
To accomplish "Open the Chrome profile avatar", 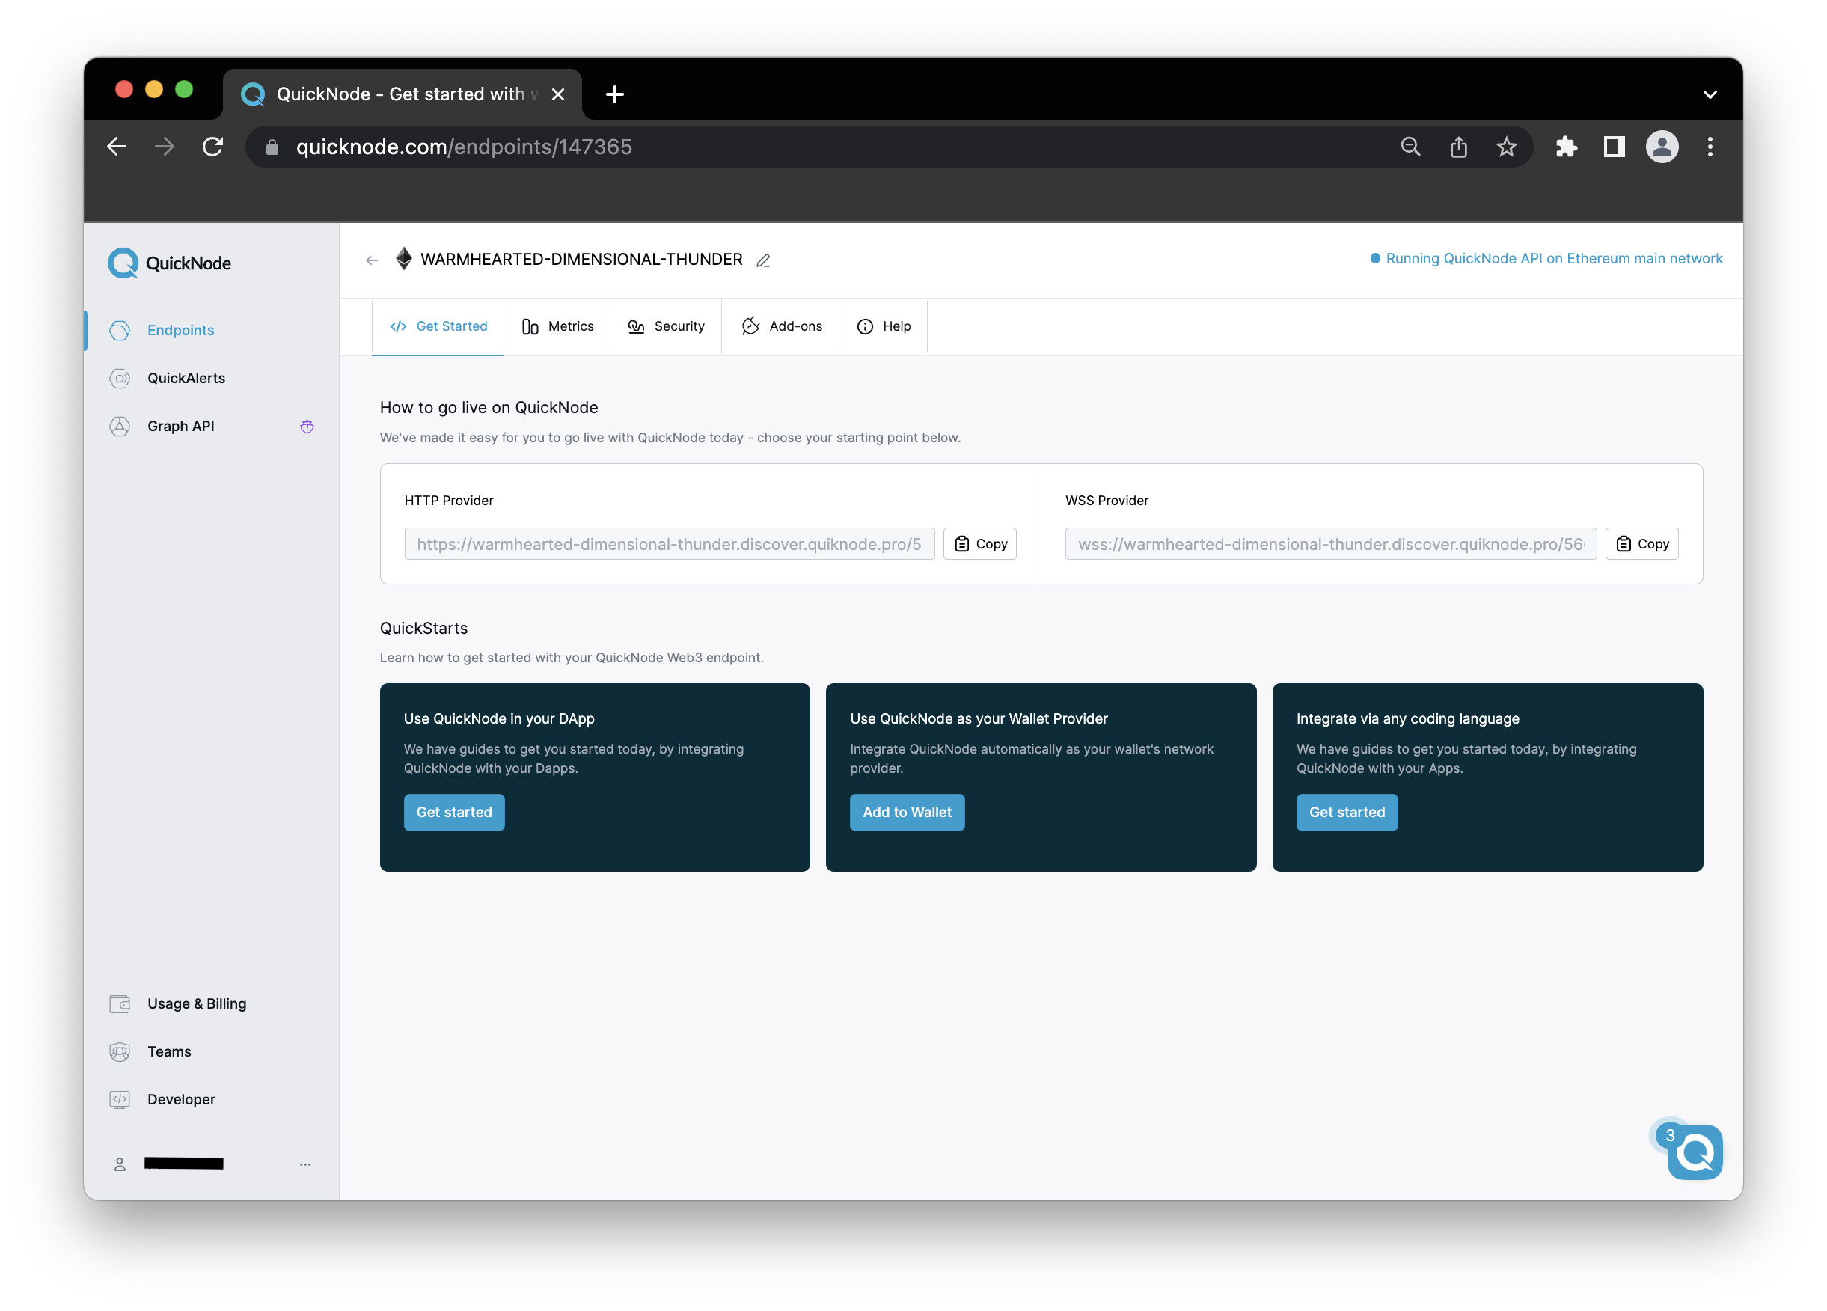I will click(1662, 147).
